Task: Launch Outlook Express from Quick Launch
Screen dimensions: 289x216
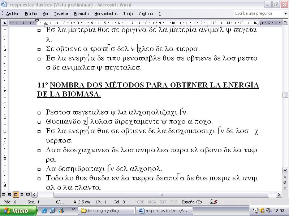Action: point(52,211)
